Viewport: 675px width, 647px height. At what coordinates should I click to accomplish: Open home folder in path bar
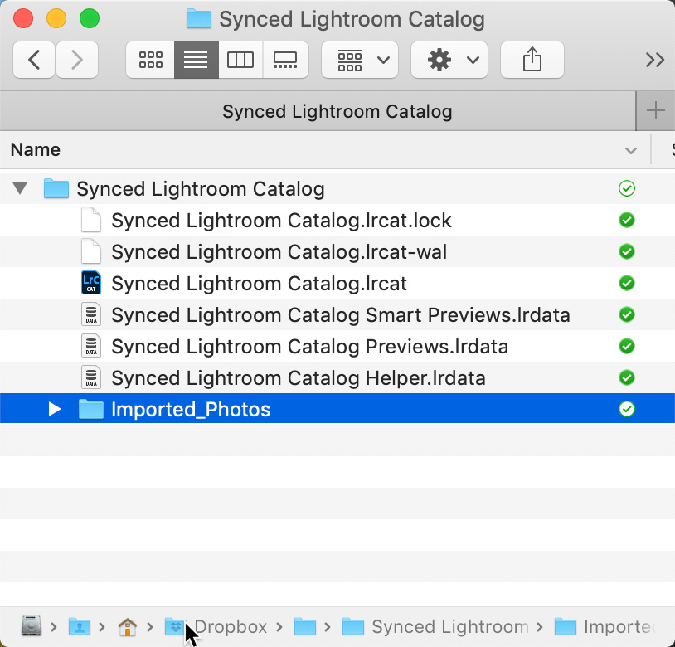tap(128, 627)
